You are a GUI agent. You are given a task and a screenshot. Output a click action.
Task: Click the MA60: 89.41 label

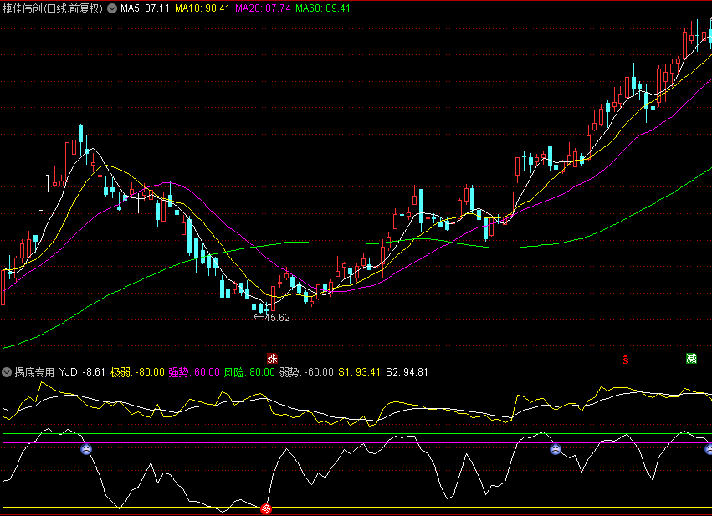pyautogui.click(x=323, y=8)
